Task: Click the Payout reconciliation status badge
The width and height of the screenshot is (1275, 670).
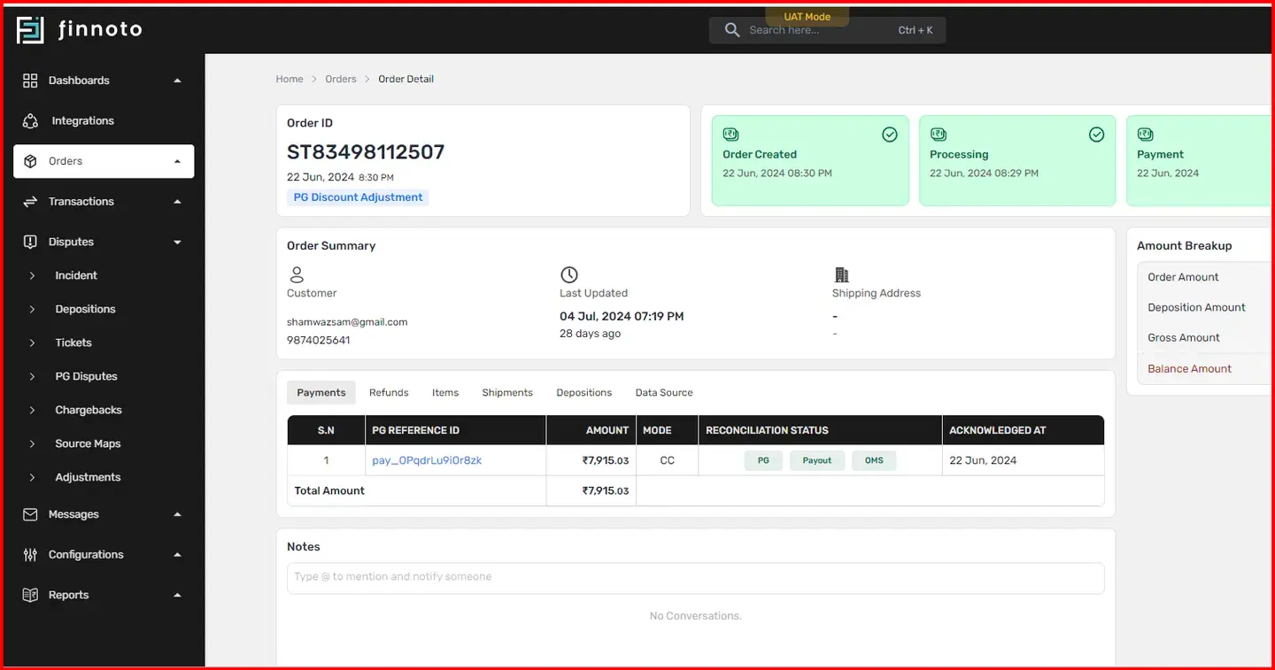Action: point(817,460)
